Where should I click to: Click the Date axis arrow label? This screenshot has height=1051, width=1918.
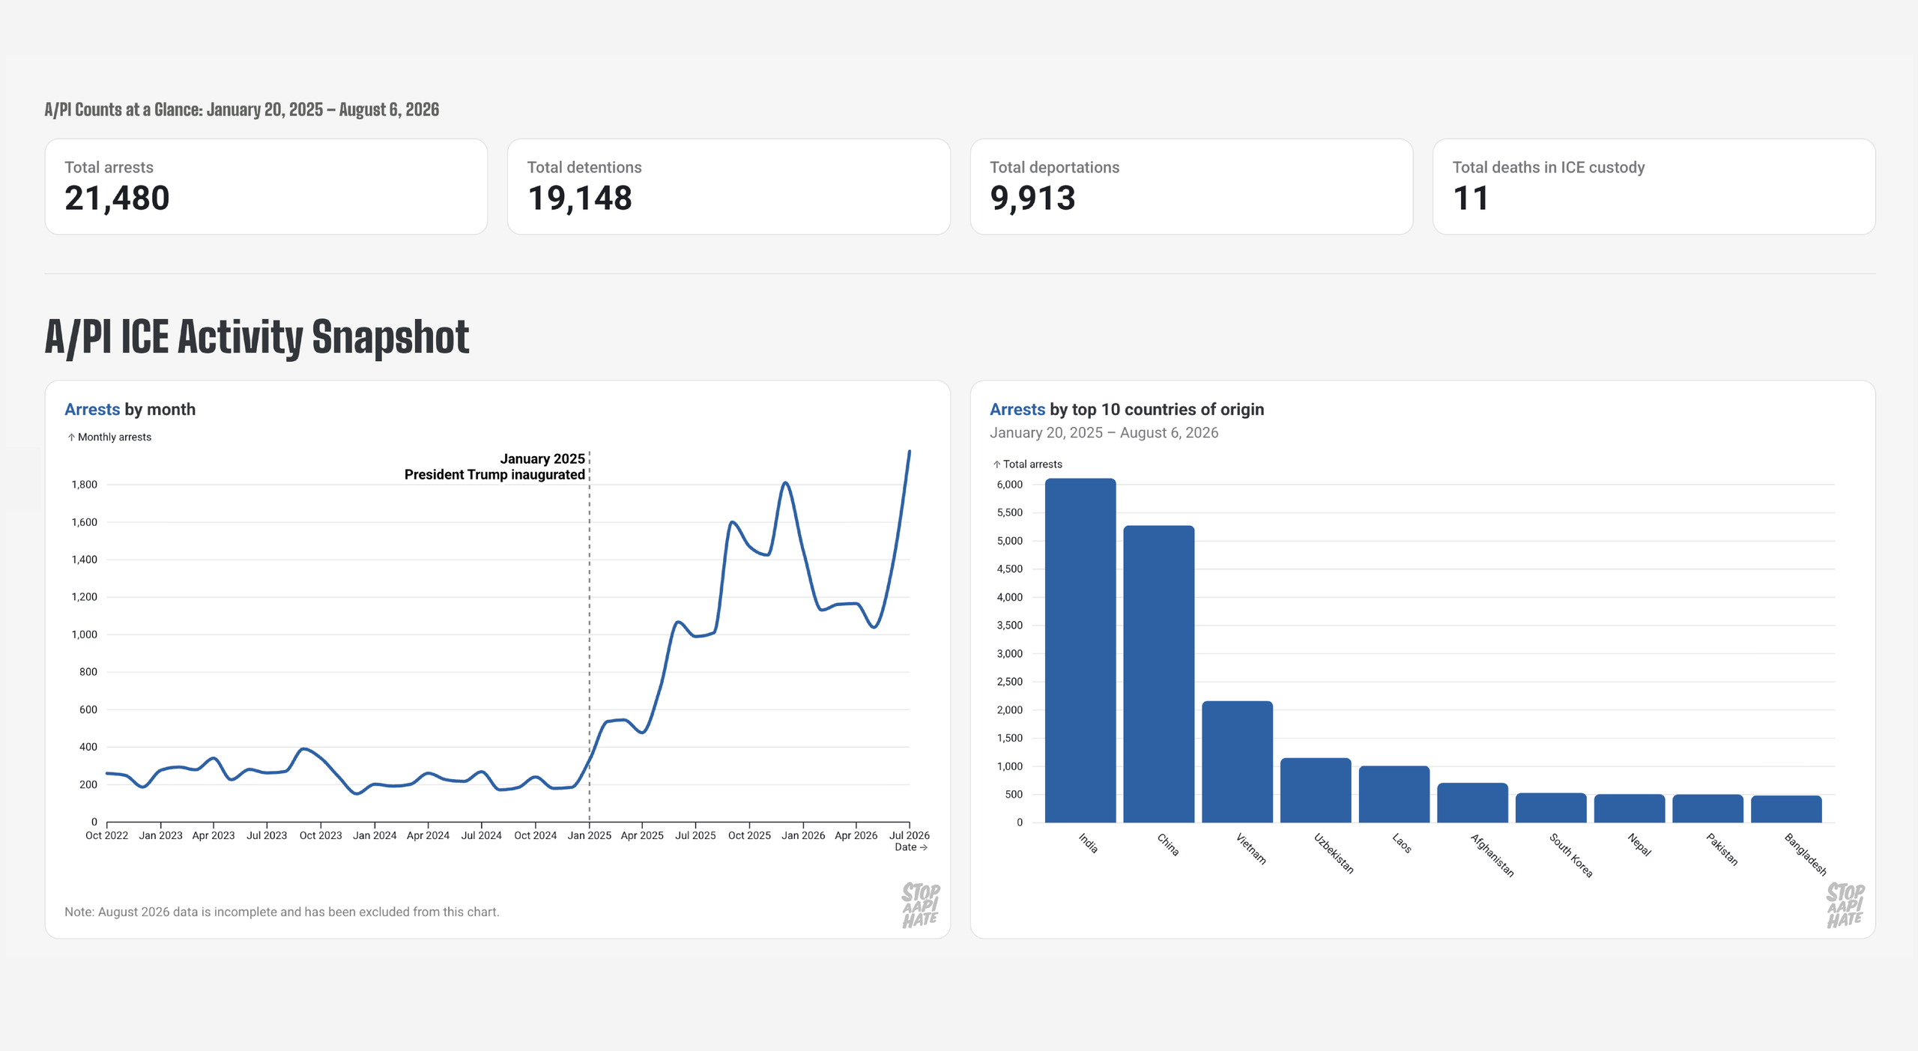pos(911,847)
